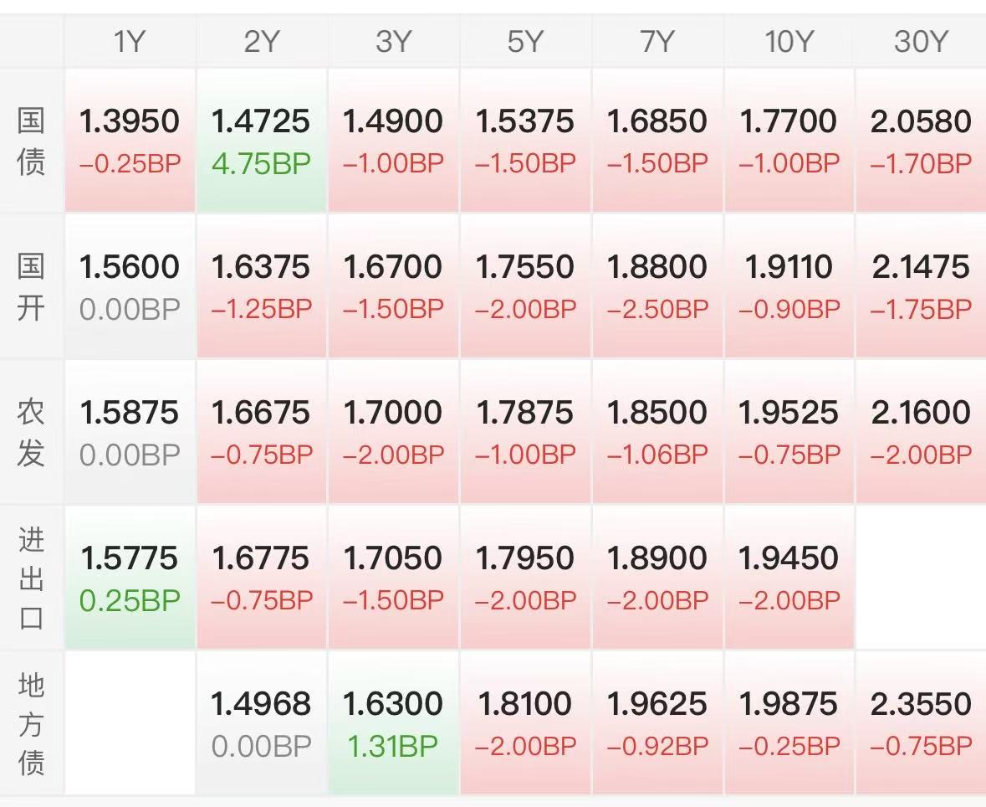Select 地方债 3Y cell 1.6300

coord(393,723)
